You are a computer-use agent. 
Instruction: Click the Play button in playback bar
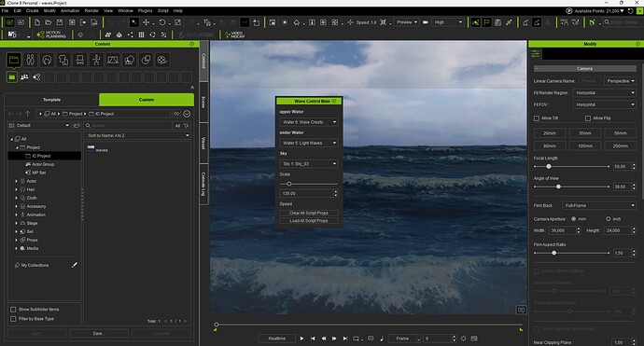[301, 339]
